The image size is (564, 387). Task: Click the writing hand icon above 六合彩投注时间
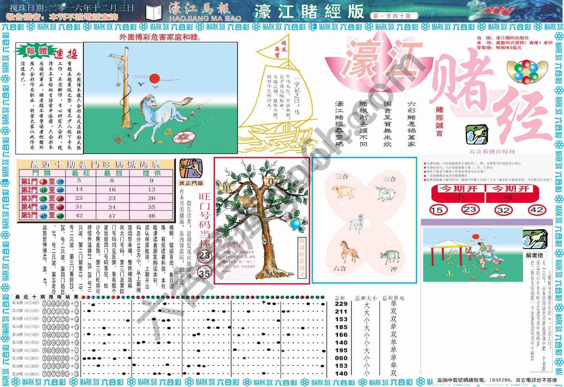(x=477, y=135)
